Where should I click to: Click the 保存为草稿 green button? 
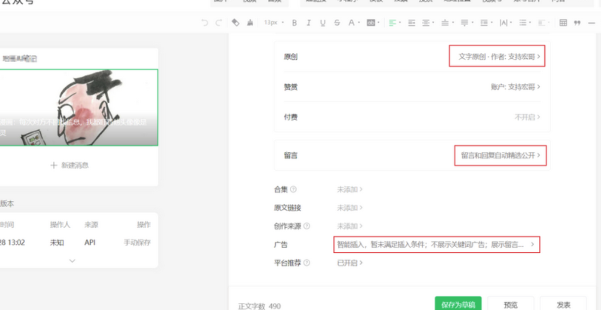(x=458, y=303)
